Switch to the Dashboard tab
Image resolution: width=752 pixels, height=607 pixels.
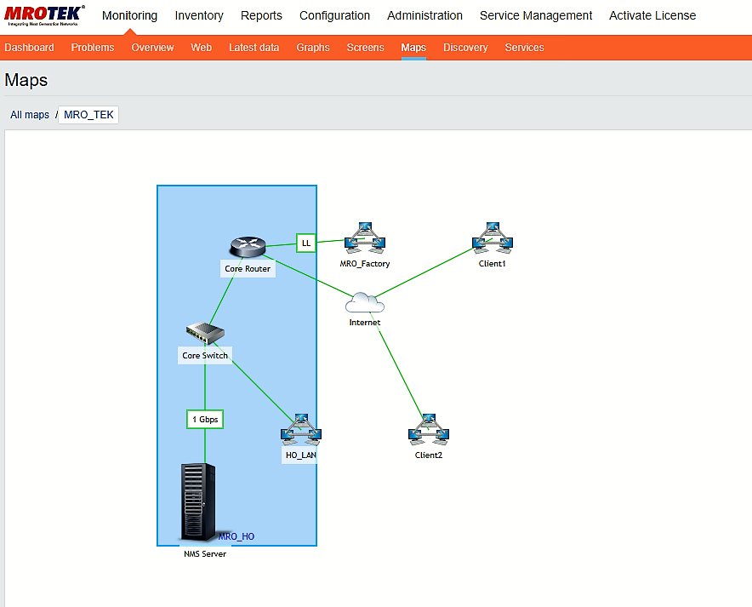tap(29, 48)
